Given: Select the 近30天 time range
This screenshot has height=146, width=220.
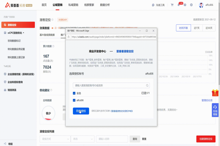Looking at the screenshot, I should tap(209, 28).
